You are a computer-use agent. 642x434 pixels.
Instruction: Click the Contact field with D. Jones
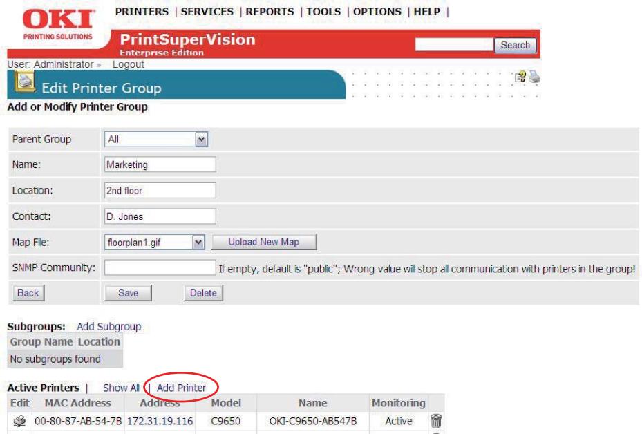[160, 216]
